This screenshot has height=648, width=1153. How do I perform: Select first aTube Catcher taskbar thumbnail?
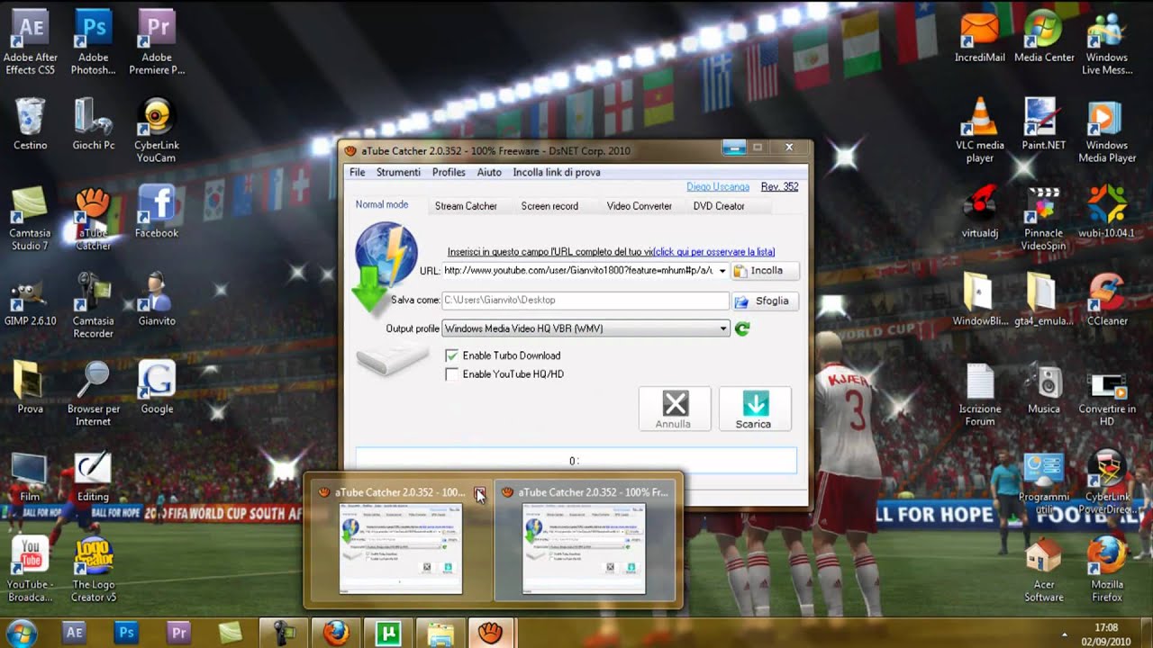[x=400, y=541]
